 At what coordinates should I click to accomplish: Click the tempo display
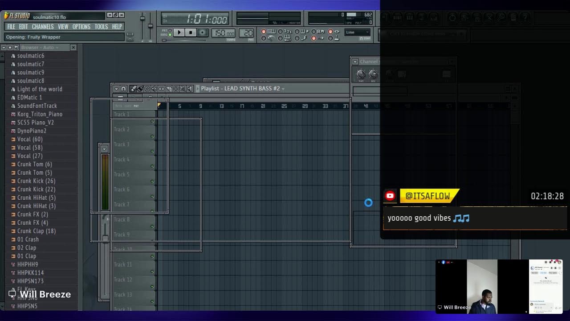[x=223, y=33]
